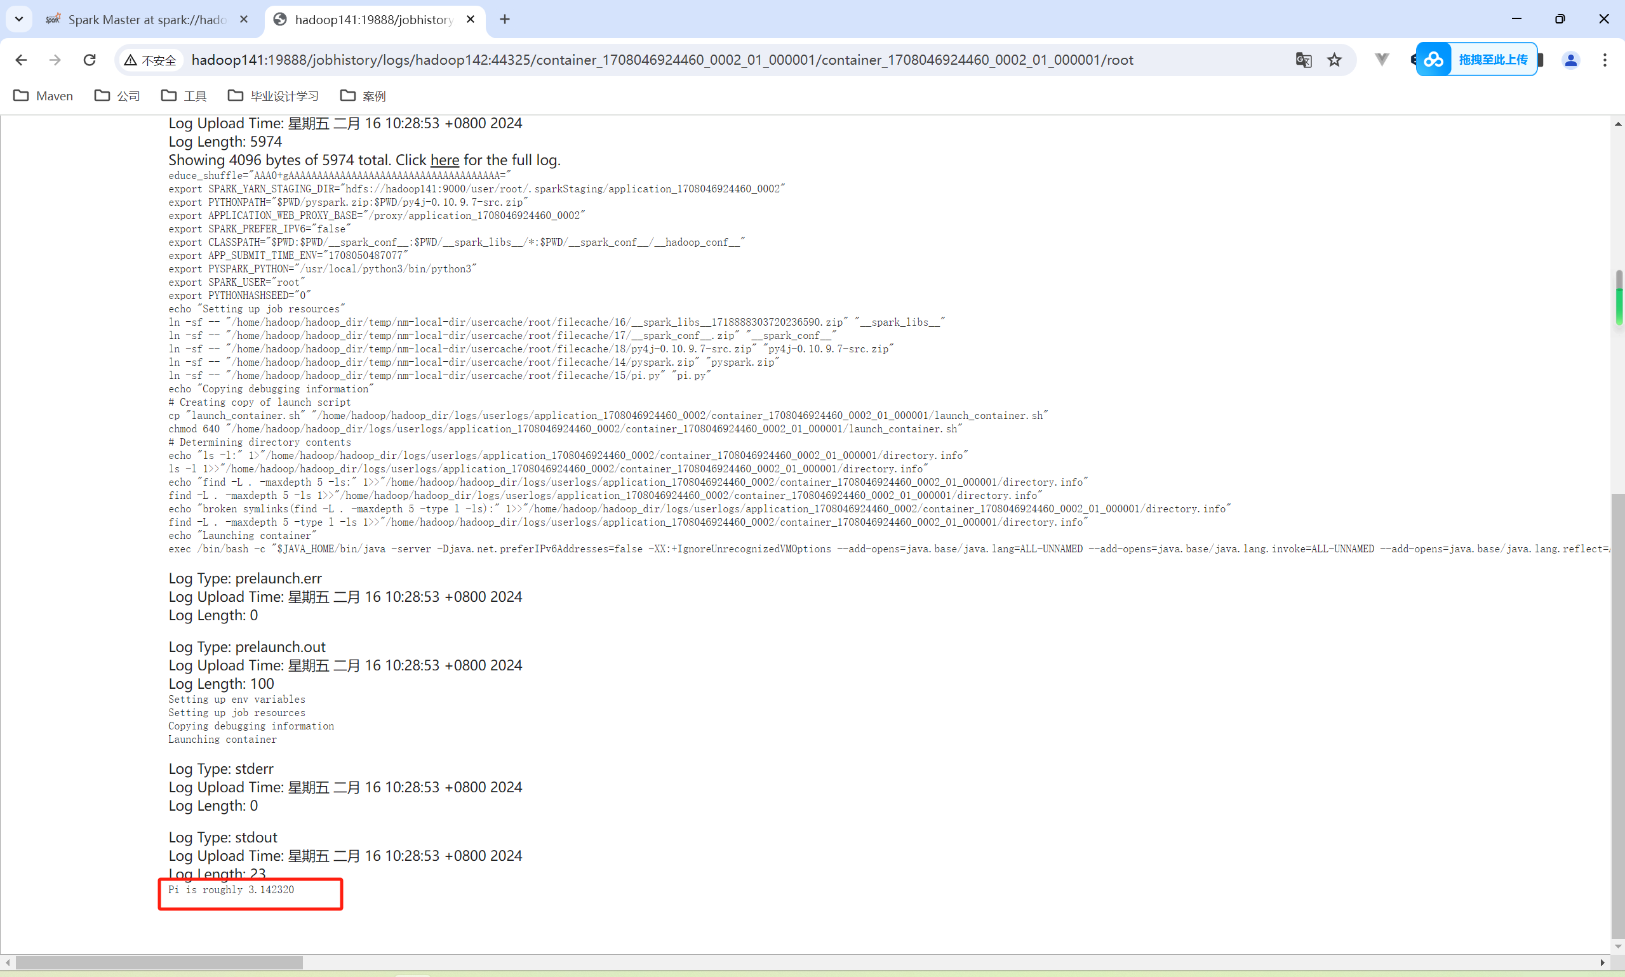Open the Chrome three-dot menu

coord(1605,60)
